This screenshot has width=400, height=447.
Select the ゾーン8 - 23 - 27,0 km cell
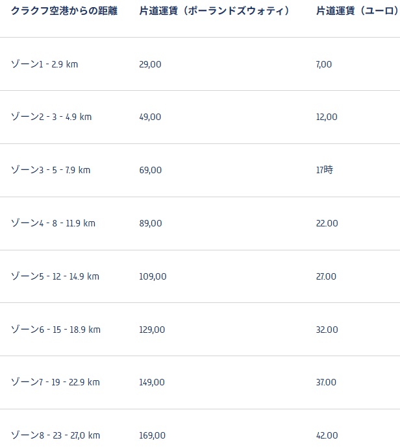click(x=55, y=435)
